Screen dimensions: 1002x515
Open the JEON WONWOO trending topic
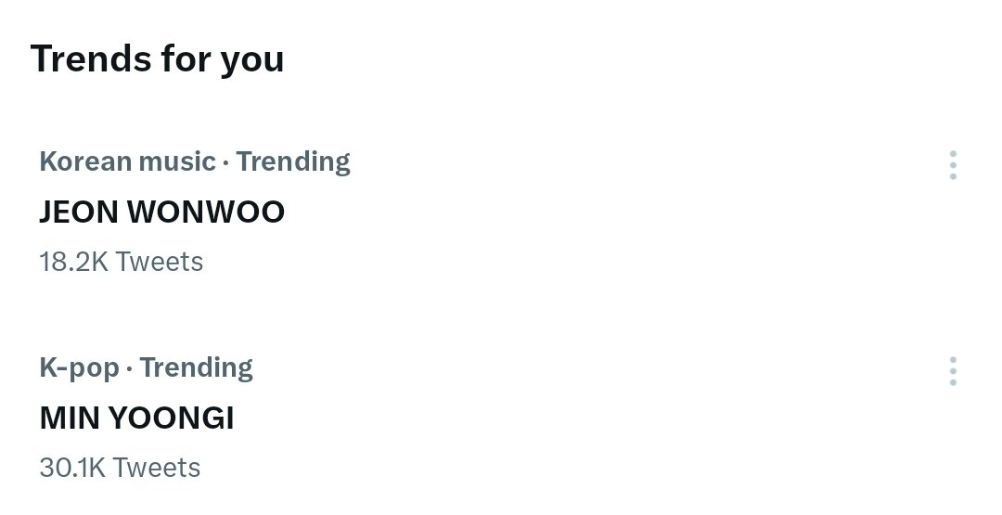(x=161, y=212)
